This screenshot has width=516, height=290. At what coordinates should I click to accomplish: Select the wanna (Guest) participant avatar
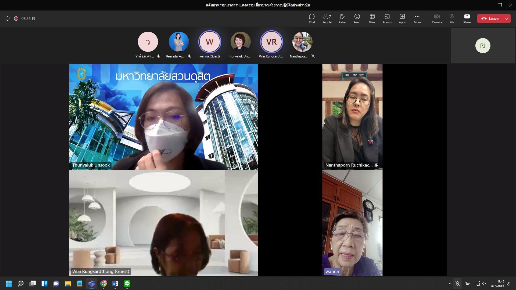point(209,42)
